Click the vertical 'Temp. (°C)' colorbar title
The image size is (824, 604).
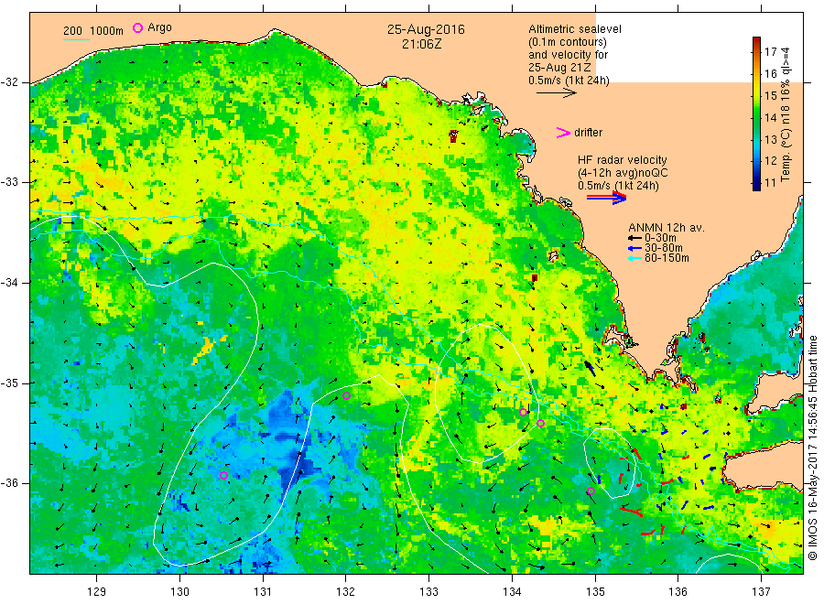(786, 155)
